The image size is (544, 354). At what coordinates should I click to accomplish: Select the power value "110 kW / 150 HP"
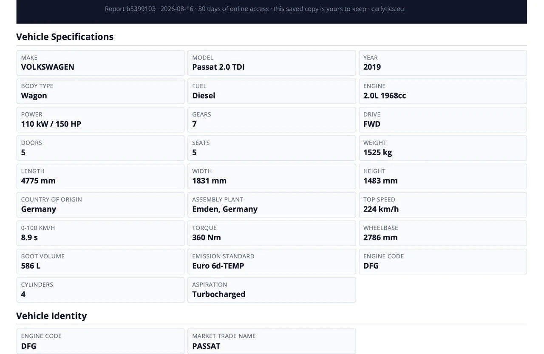coord(51,124)
